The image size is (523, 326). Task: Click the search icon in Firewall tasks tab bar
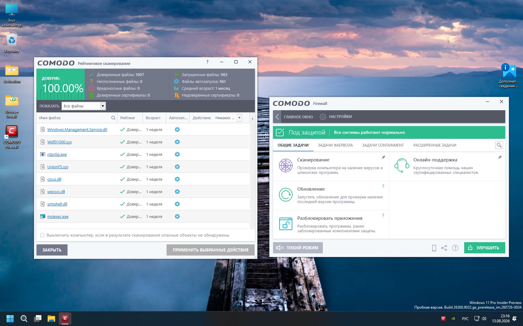[499, 145]
